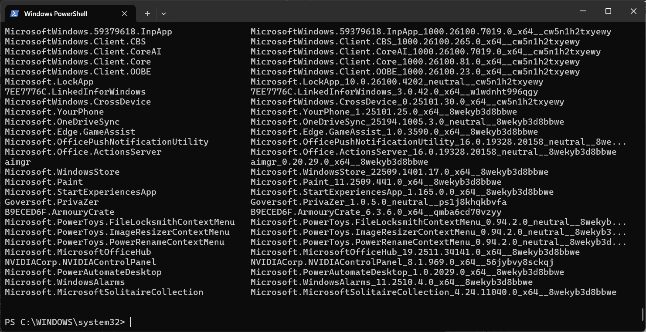Screen dimensions: 646x332
Task: Open a new terminal tab with the plus icon
Action: click(147, 14)
